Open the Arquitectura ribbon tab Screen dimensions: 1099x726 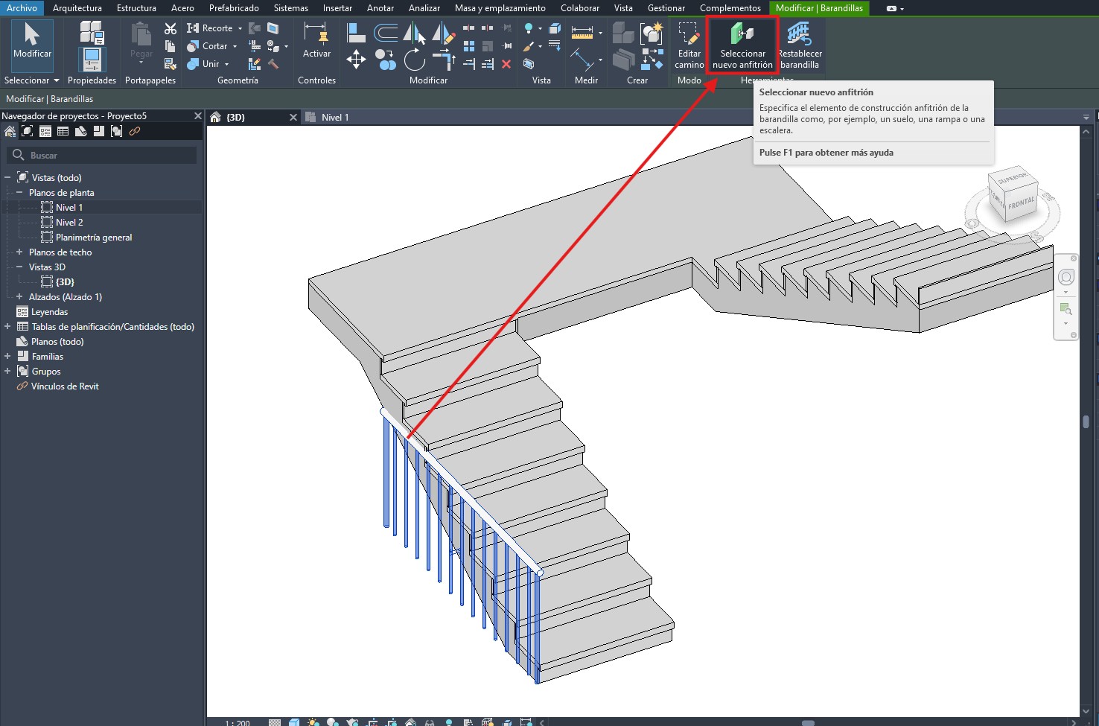tap(77, 8)
